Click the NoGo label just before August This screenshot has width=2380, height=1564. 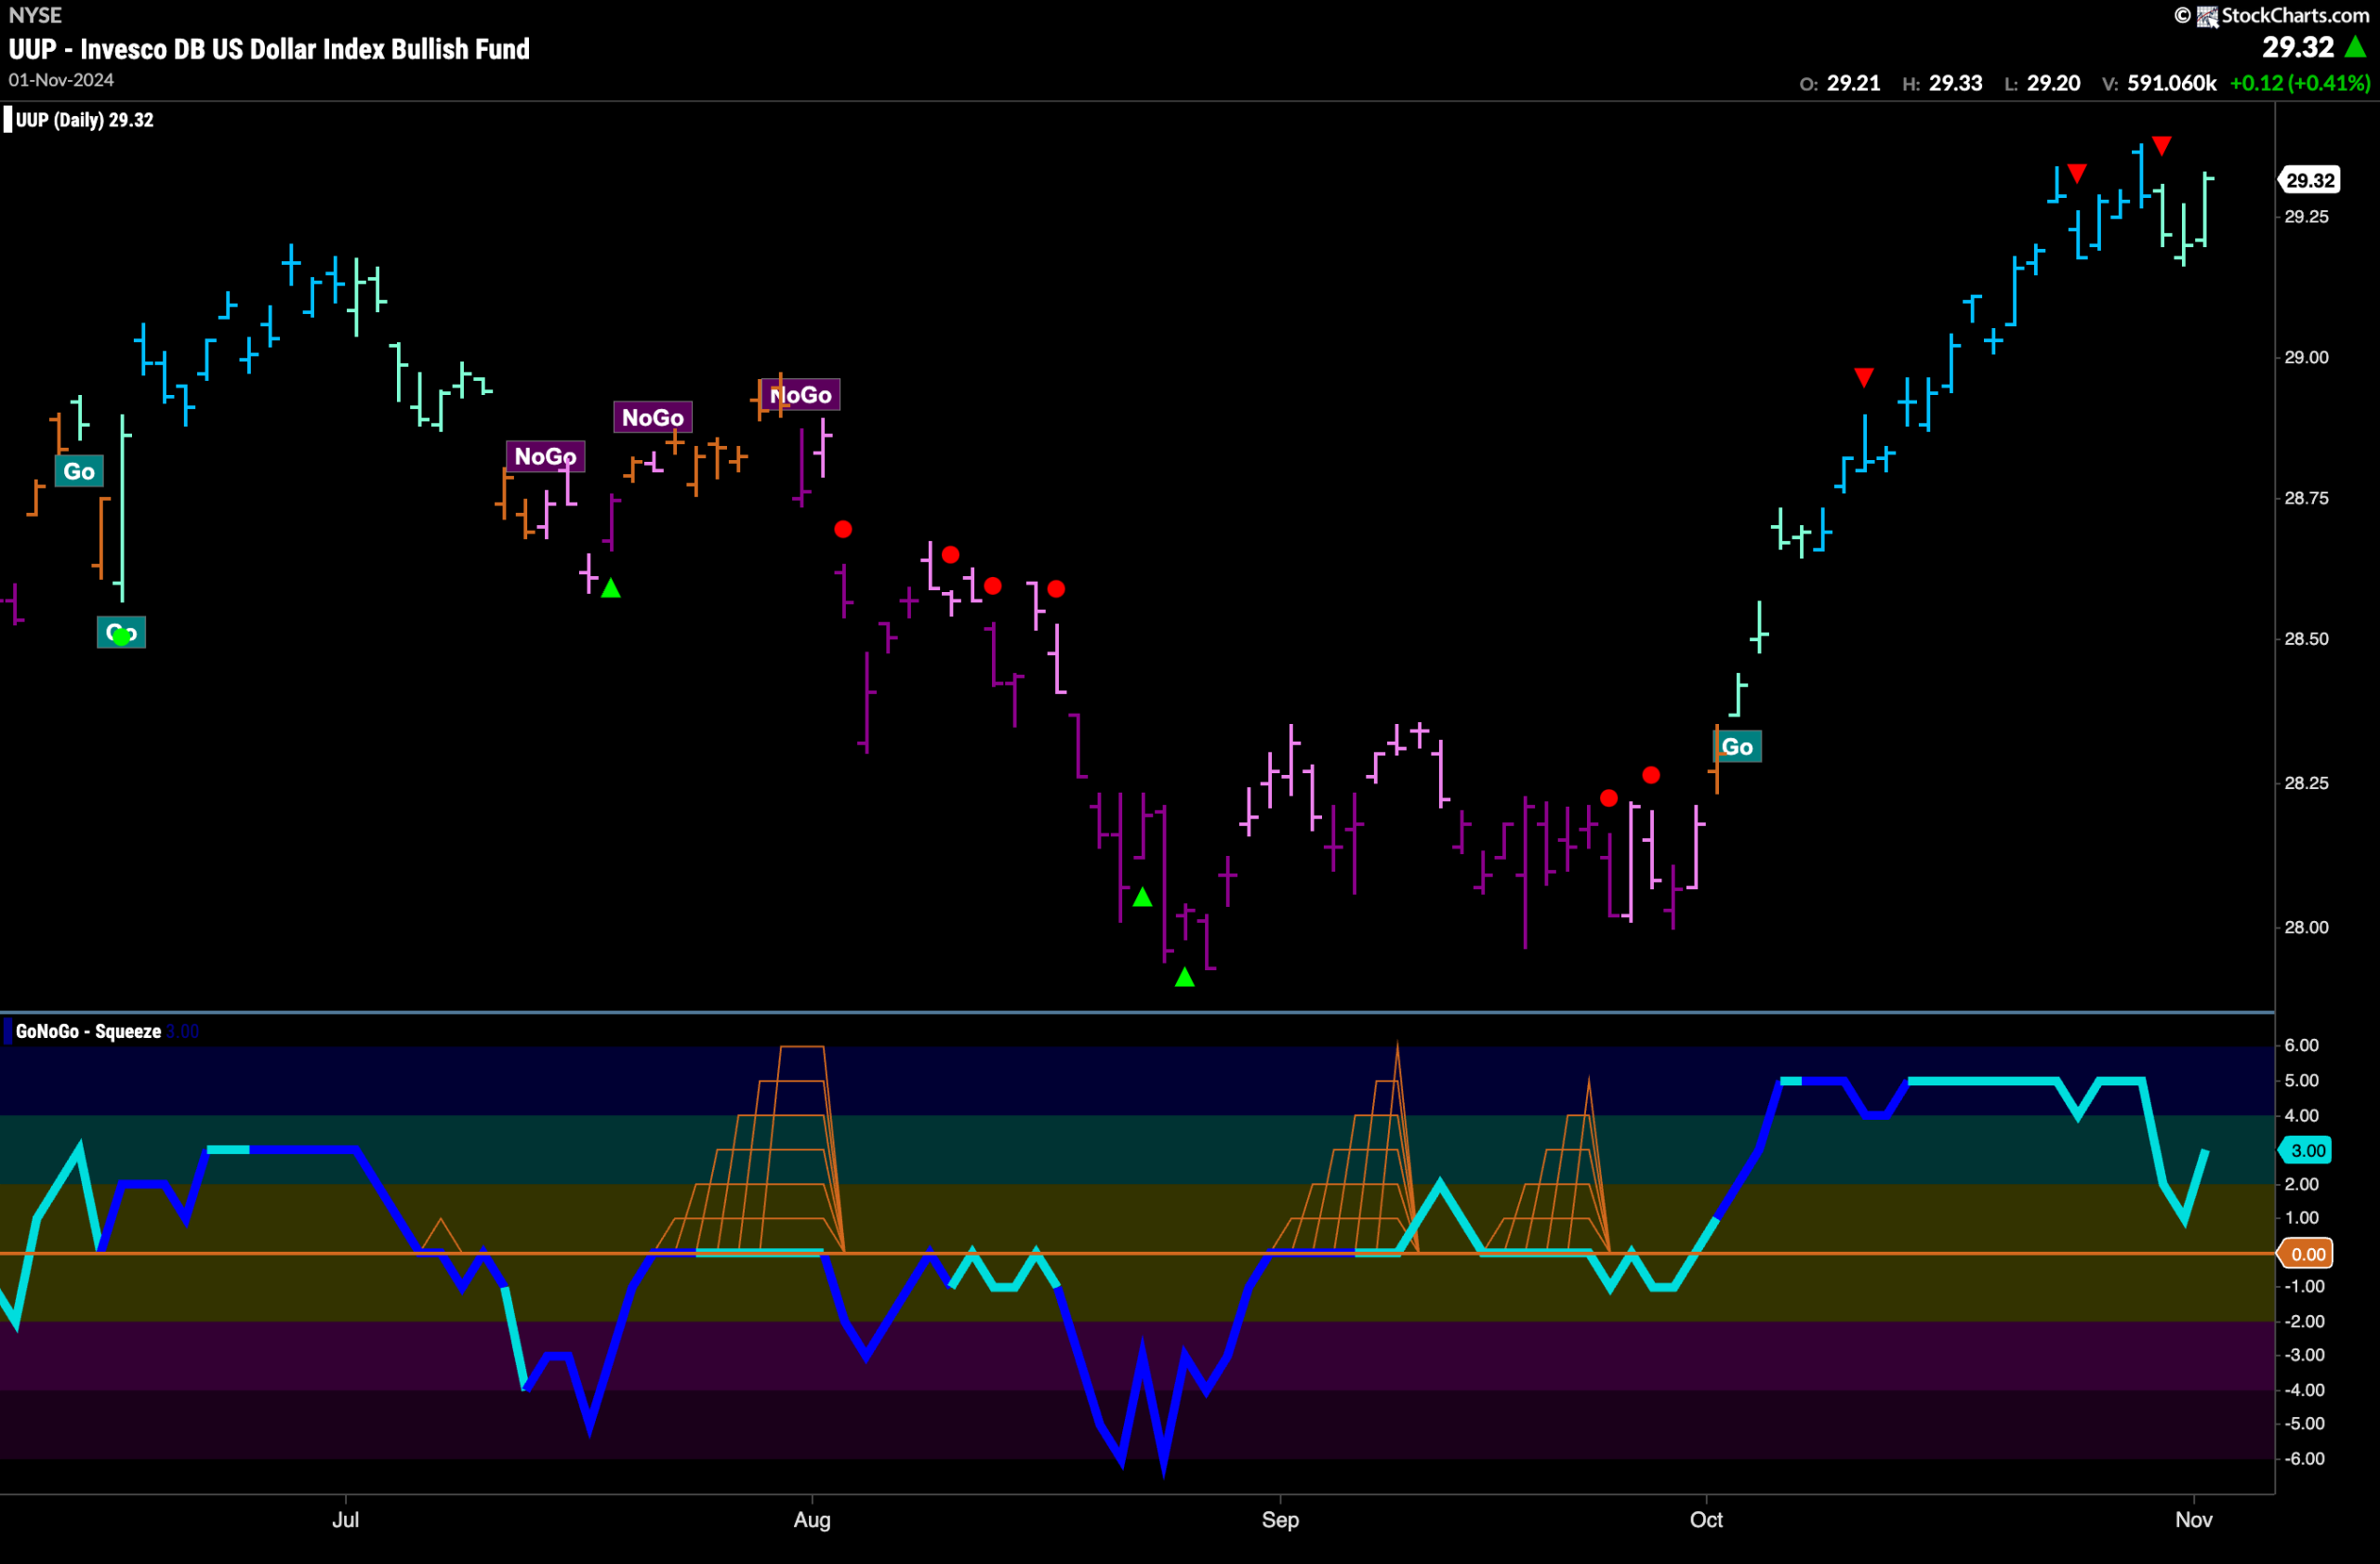coord(800,395)
